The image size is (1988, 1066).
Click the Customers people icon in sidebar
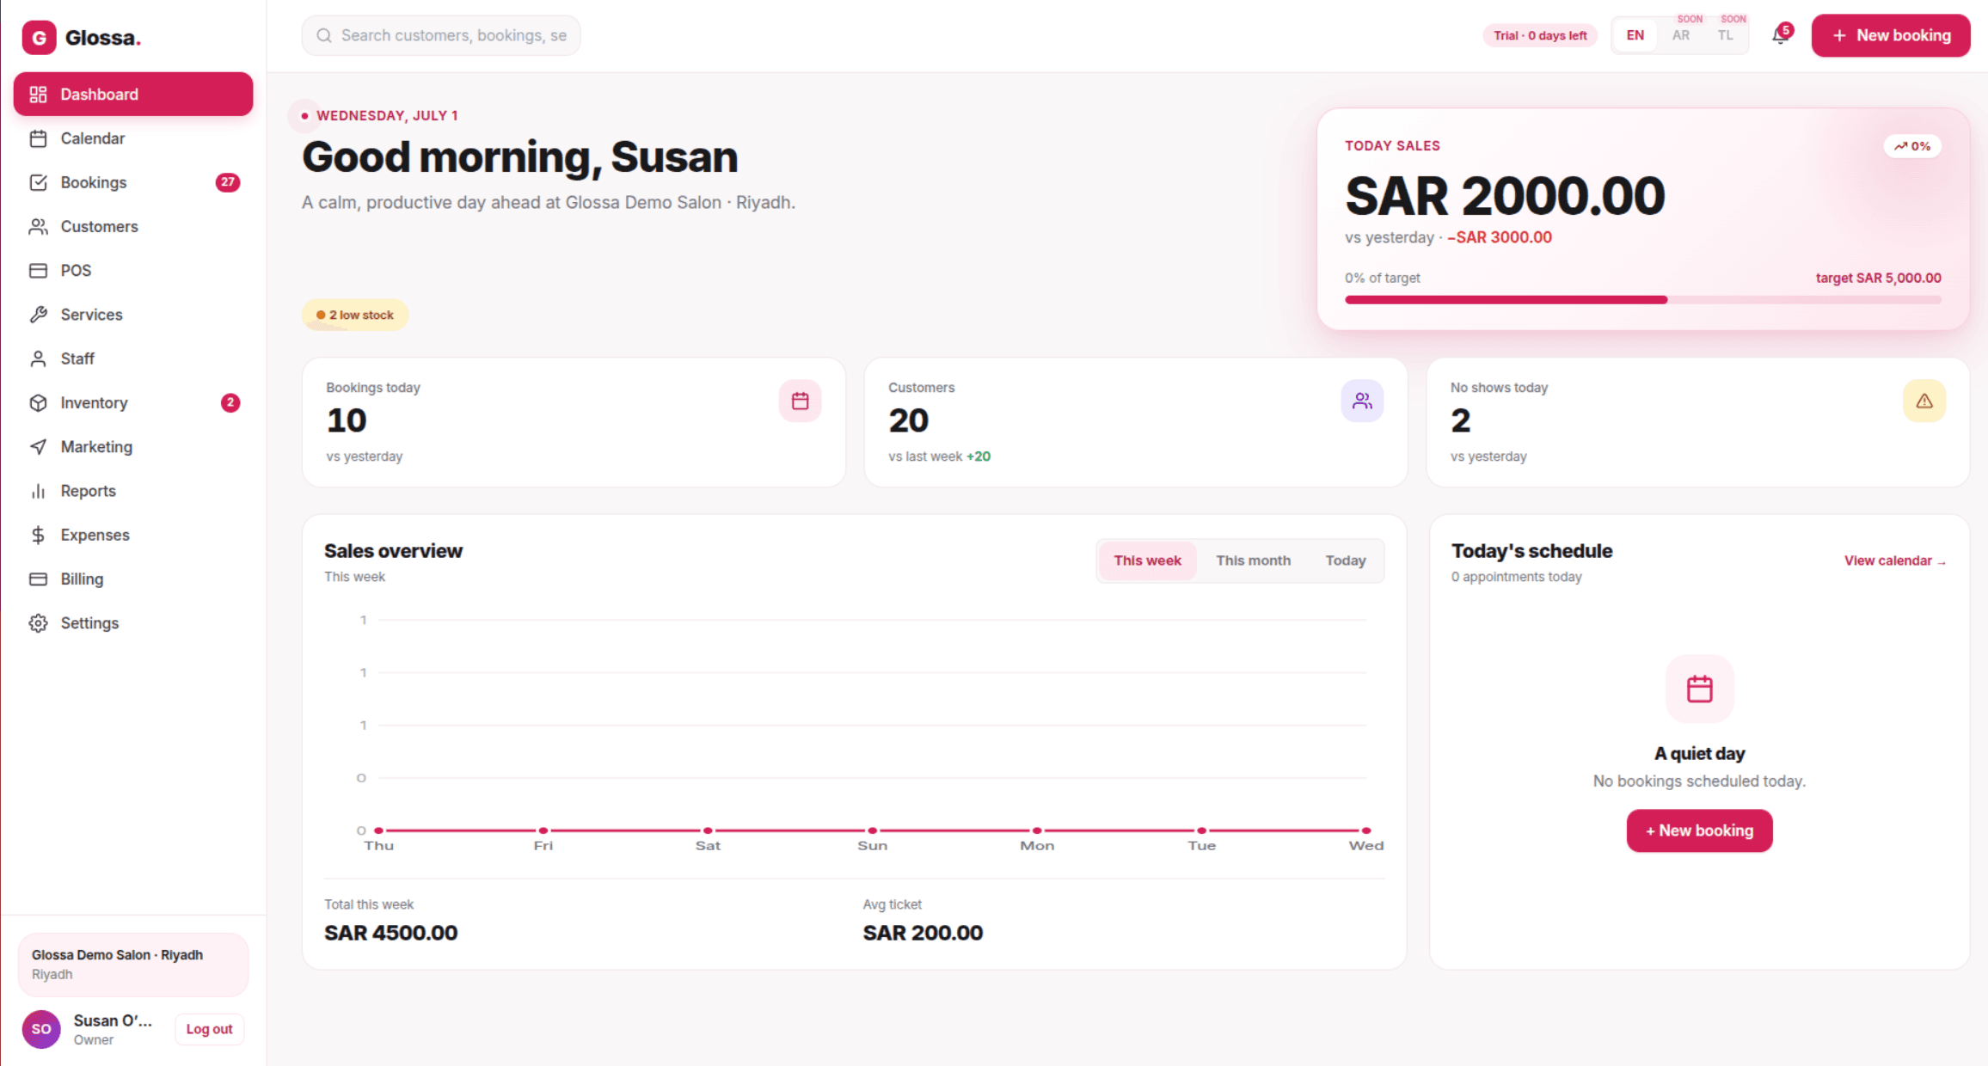tap(38, 226)
